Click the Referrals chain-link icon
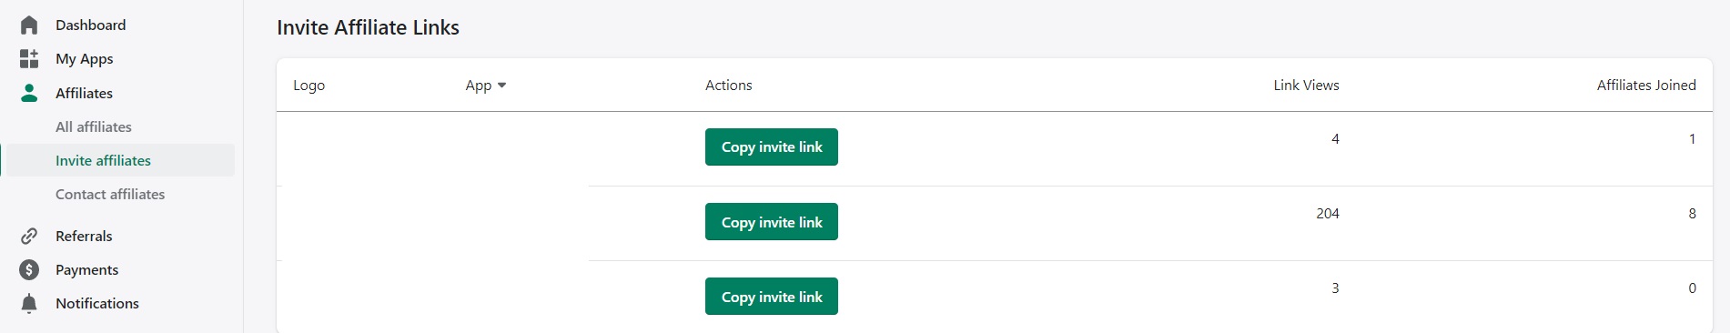This screenshot has height=333, width=1730. click(x=29, y=236)
